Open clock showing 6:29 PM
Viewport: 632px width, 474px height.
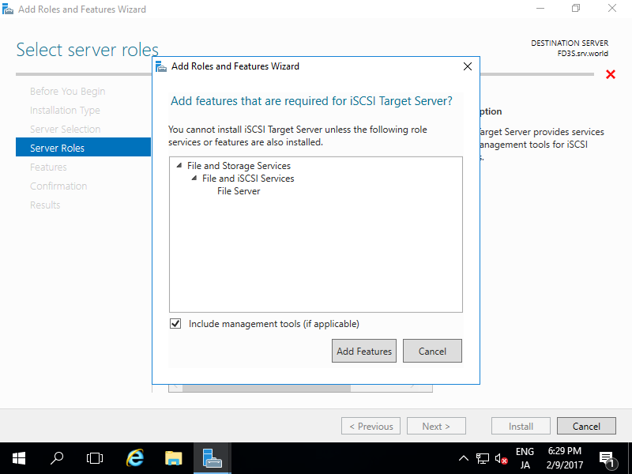coord(565,458)
